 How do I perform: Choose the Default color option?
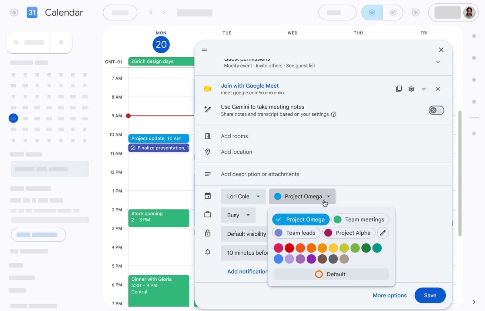pyautogui.click(x=331, y=274)
